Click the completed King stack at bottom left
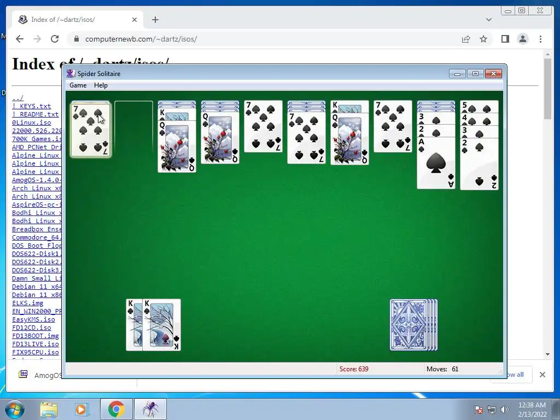Screen dimensions: 560x420 pyautogui.click(x=154, y=325)
